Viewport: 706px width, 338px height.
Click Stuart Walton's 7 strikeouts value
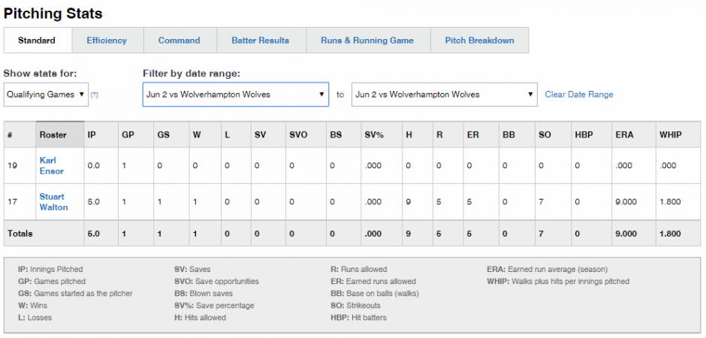541,202
